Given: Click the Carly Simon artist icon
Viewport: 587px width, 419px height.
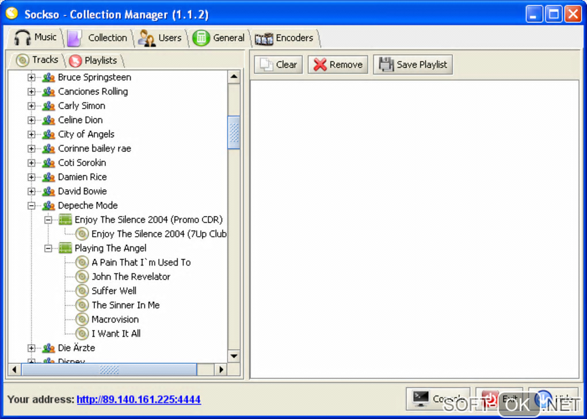Looking at the screenshot, I should pos(49,106).
